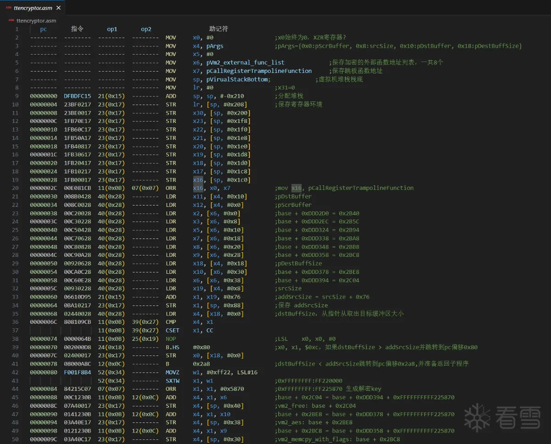Click the '助记符' header text on line 1
551x444 pixels.
click(x=219, y=29)
